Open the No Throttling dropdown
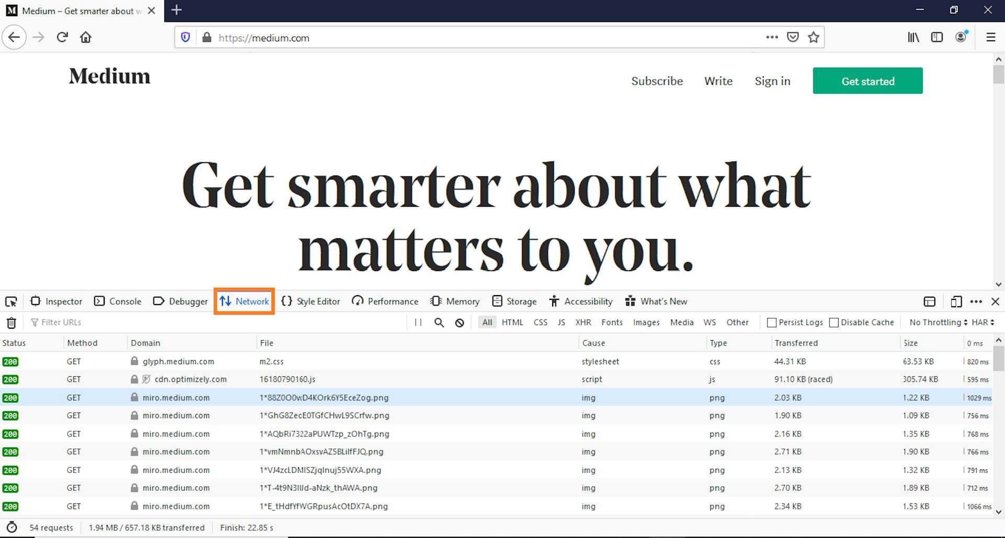 point(936,322)
